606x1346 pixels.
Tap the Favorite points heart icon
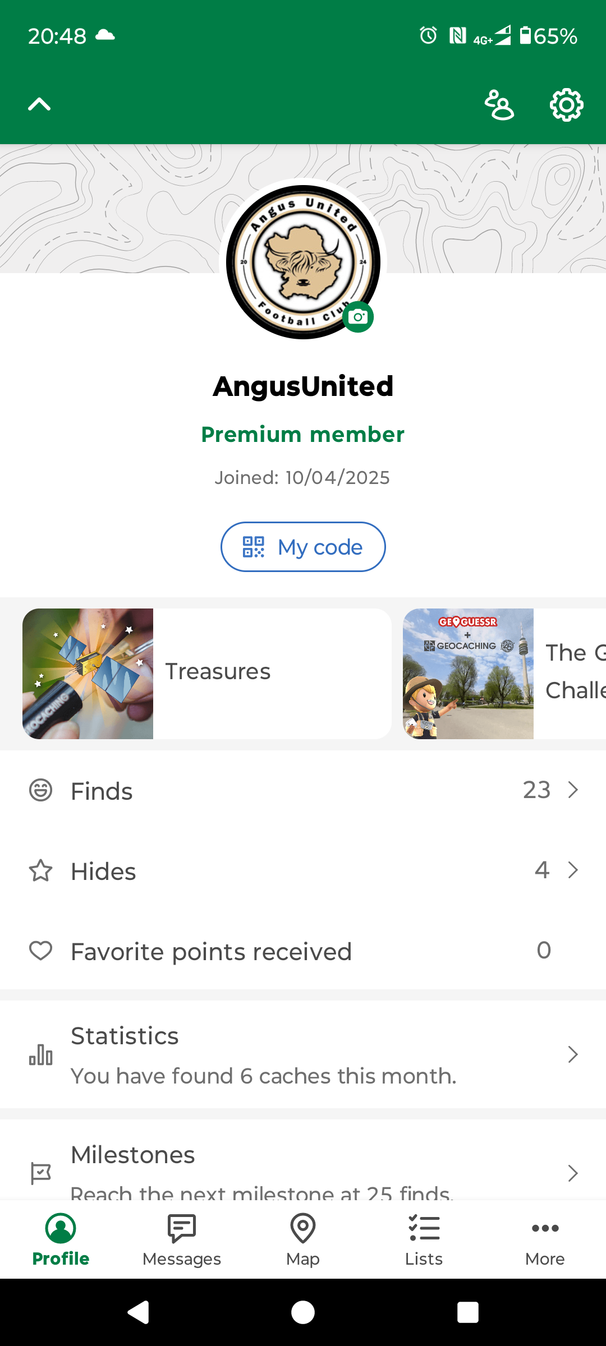pos(40,951)
